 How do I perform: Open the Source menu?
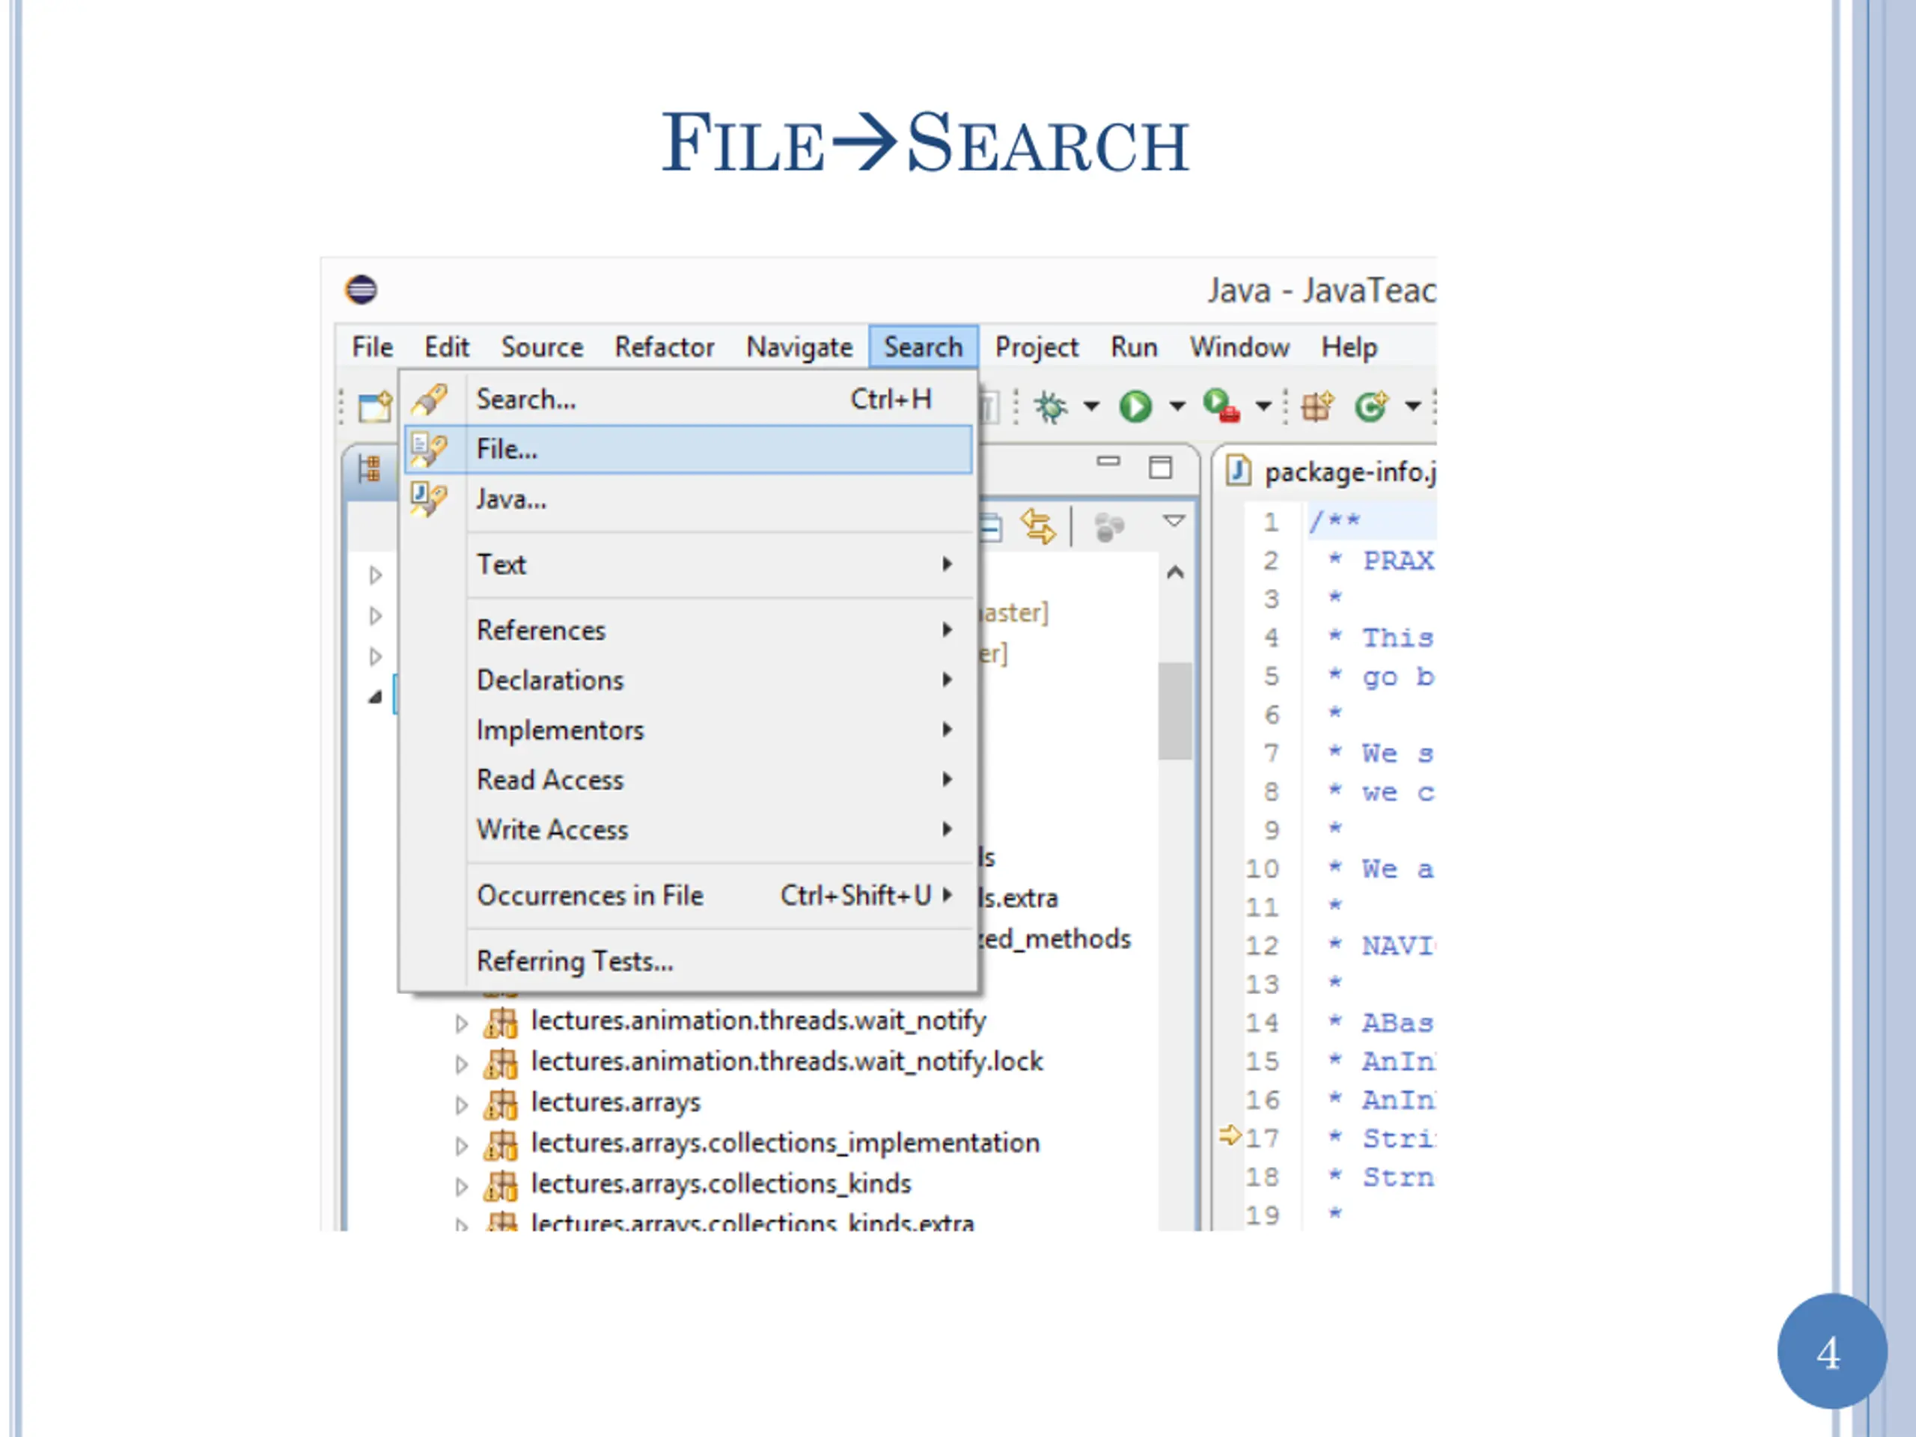[542, 347]
